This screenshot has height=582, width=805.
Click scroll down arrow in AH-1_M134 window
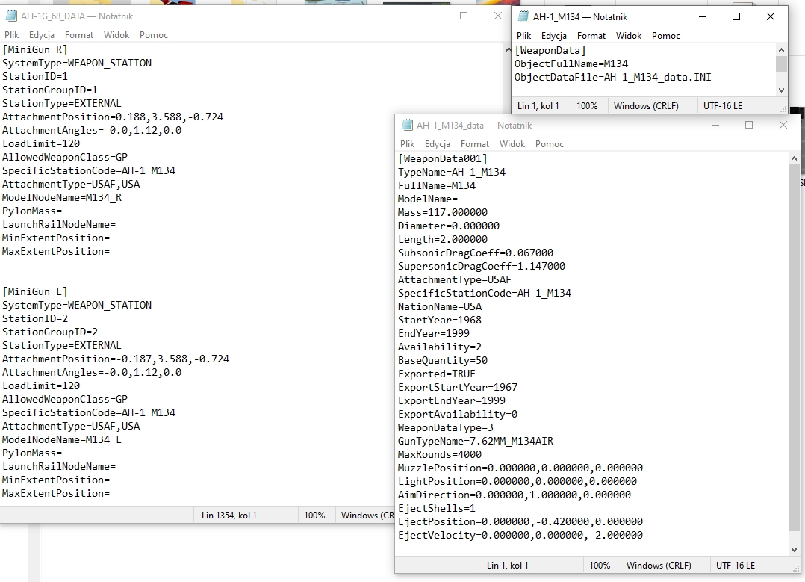781,90
